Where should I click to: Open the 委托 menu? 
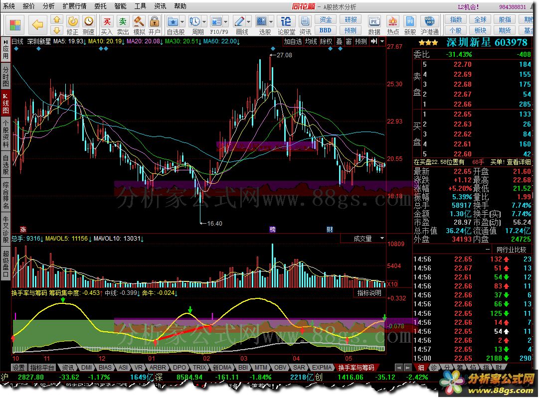tap(100, 6)
